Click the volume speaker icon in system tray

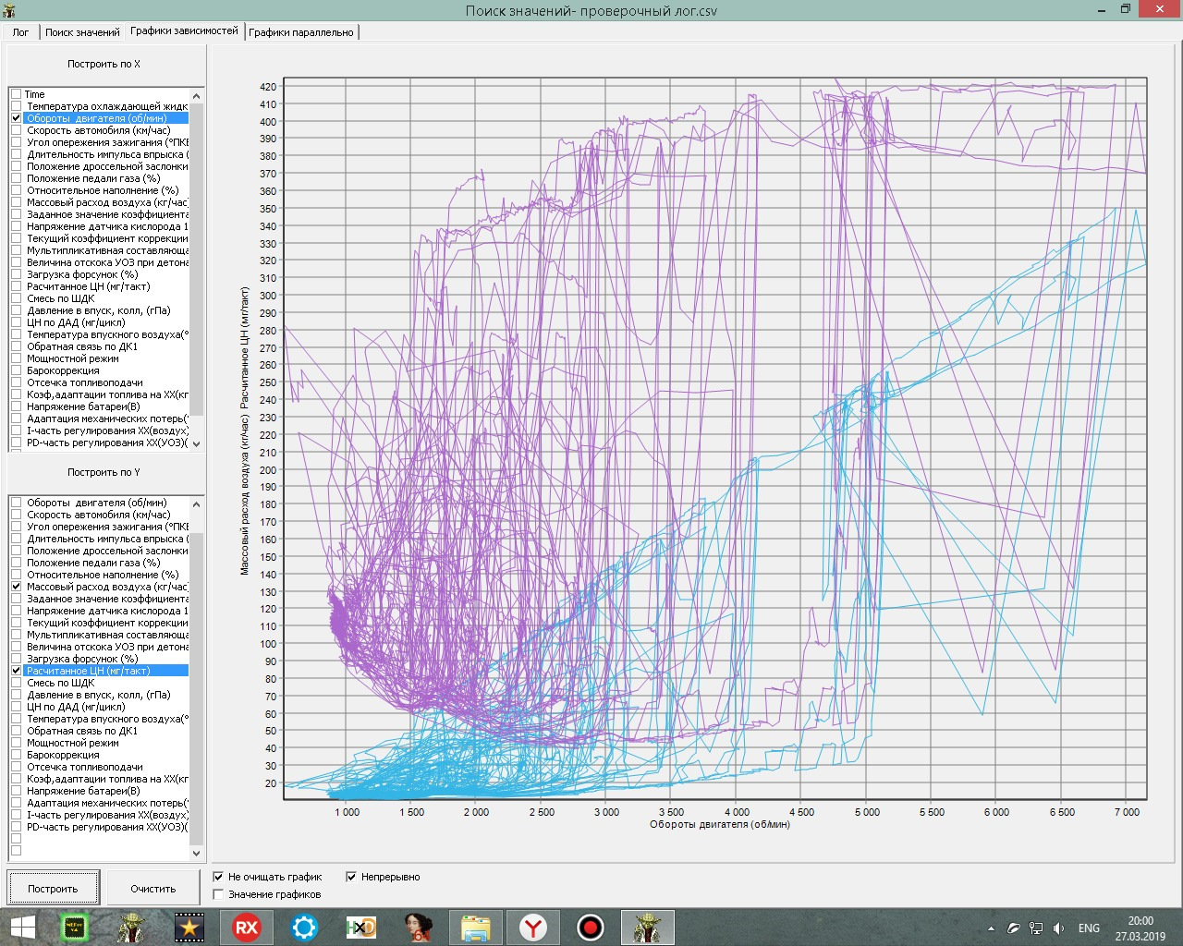pyautogui.click(x=1058, y=928)
